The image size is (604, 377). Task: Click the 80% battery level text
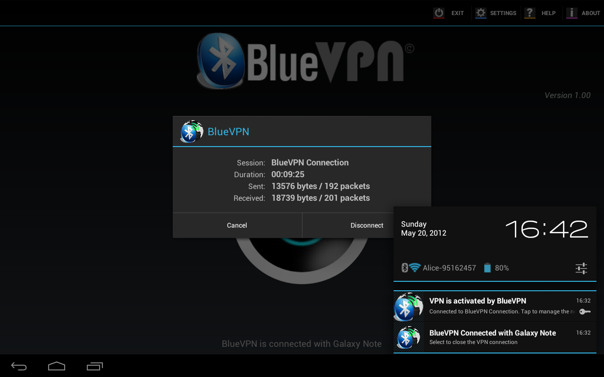(x=502, y=268)
